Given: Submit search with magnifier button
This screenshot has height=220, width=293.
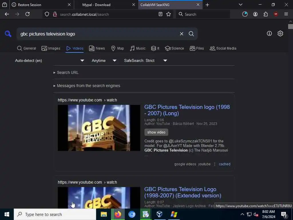Looking at the screenshot, I should pos(191,34).
